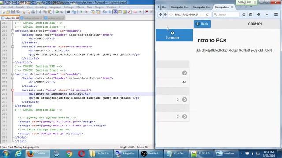
Task: Close the active Computer Firefox tab
Action: (232, 7)
